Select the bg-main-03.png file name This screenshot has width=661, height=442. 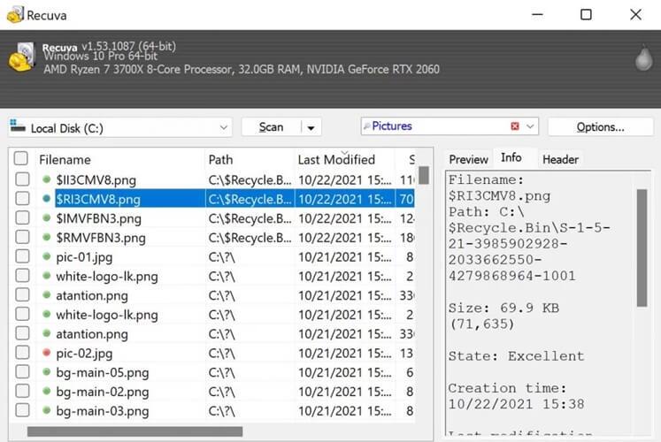(103, 411)
